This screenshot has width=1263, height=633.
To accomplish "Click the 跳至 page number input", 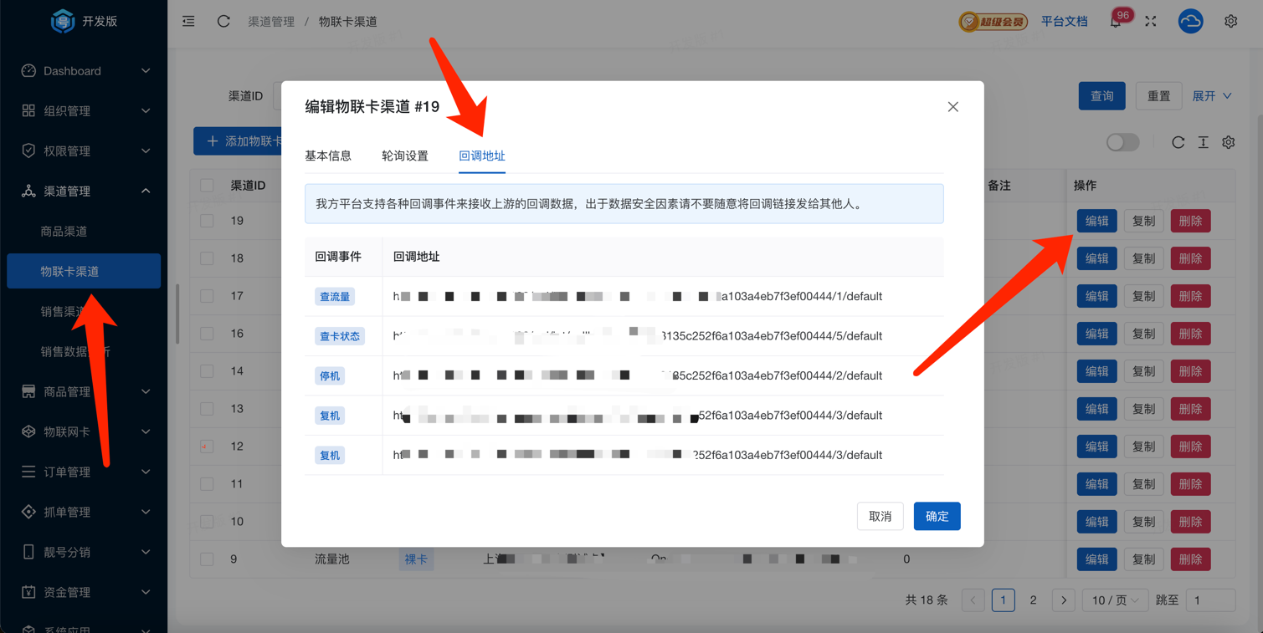I will 1210,600.
